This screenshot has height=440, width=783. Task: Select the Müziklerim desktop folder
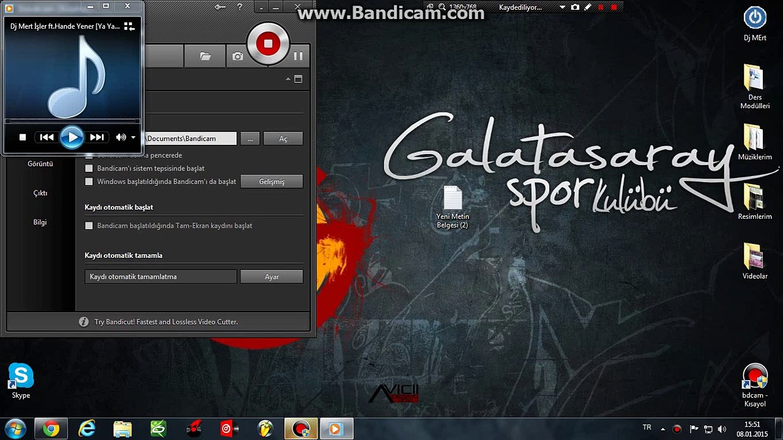click(755, 142)
